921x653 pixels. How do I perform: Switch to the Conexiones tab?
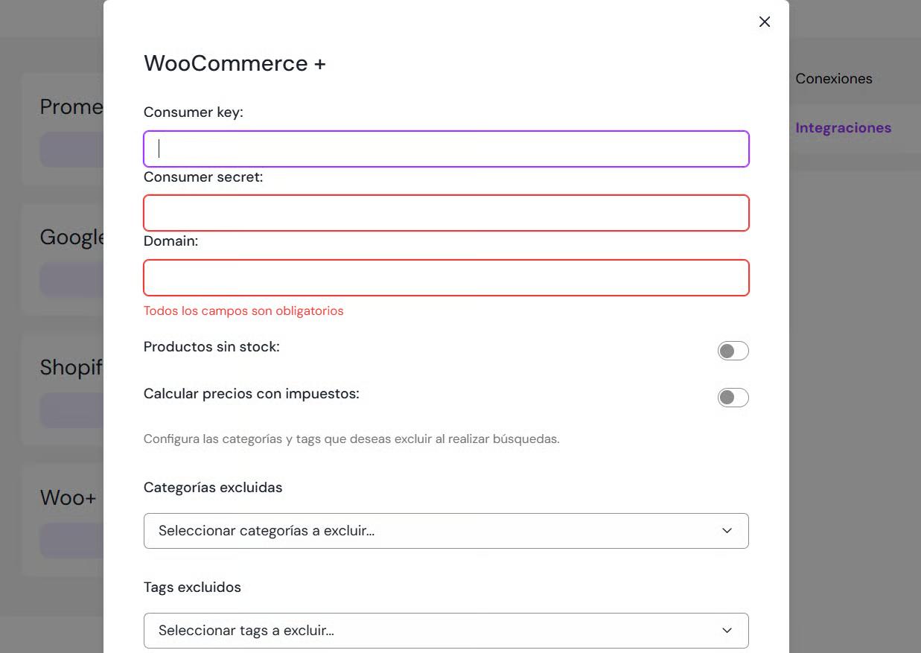[x=833, y=79]
